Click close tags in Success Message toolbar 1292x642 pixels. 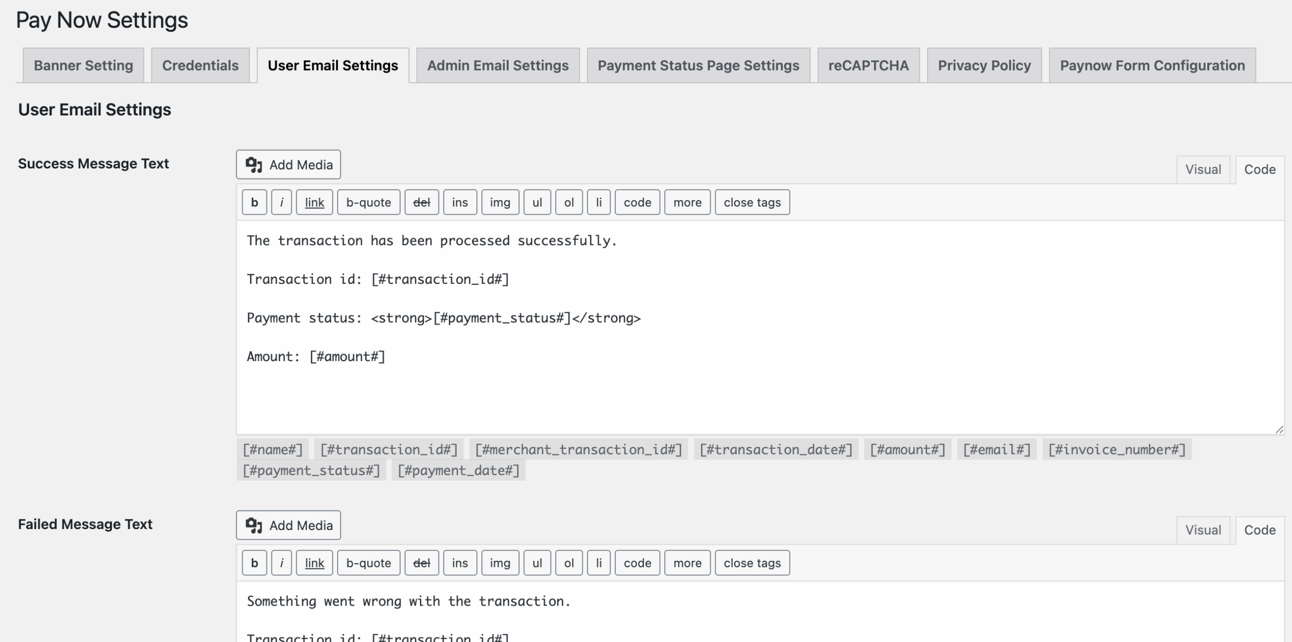point(752,202)
